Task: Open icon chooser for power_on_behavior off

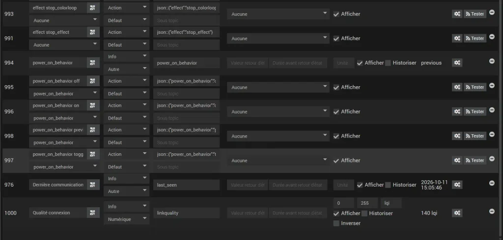Action: [x=93, y=81]
